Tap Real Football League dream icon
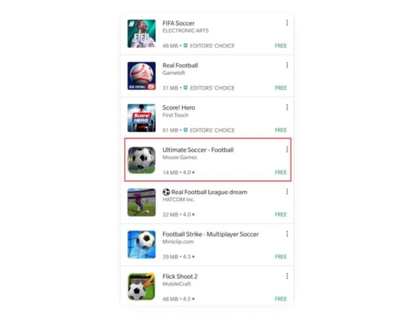 [x=141, y=202]
